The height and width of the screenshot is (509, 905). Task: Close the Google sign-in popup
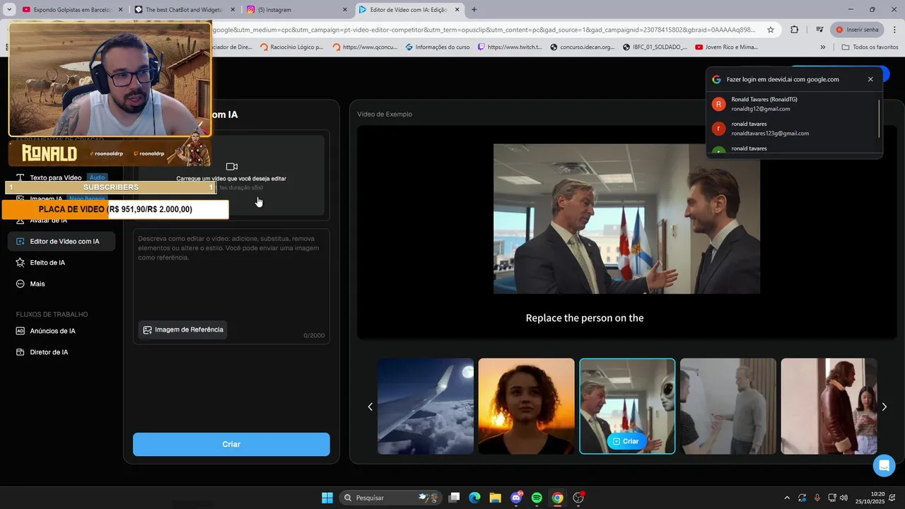870,79
